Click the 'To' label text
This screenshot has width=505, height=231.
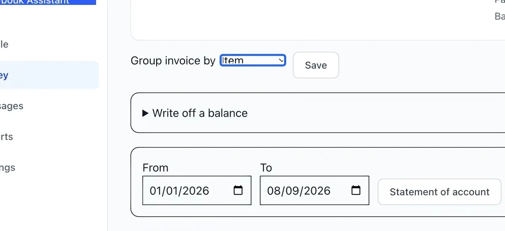266,168
